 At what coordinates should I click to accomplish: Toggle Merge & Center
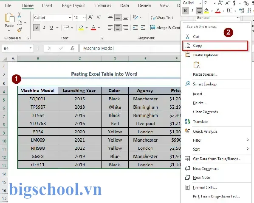(x=165, y=27)
